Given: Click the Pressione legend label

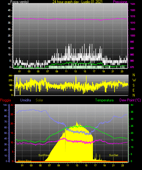Looking at the screenshot, I should point(120,2).
